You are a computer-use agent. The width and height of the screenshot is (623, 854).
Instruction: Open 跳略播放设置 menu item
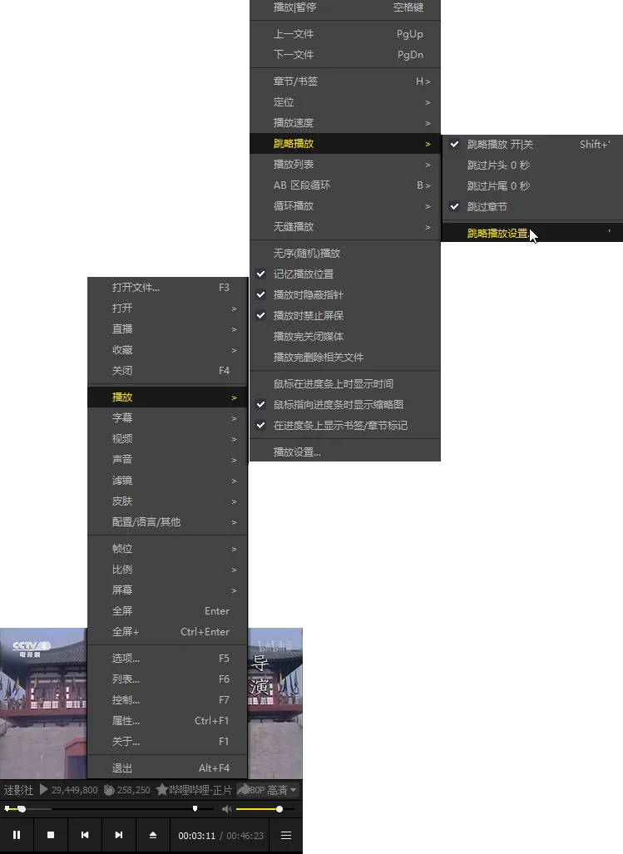tap(497, 234)
